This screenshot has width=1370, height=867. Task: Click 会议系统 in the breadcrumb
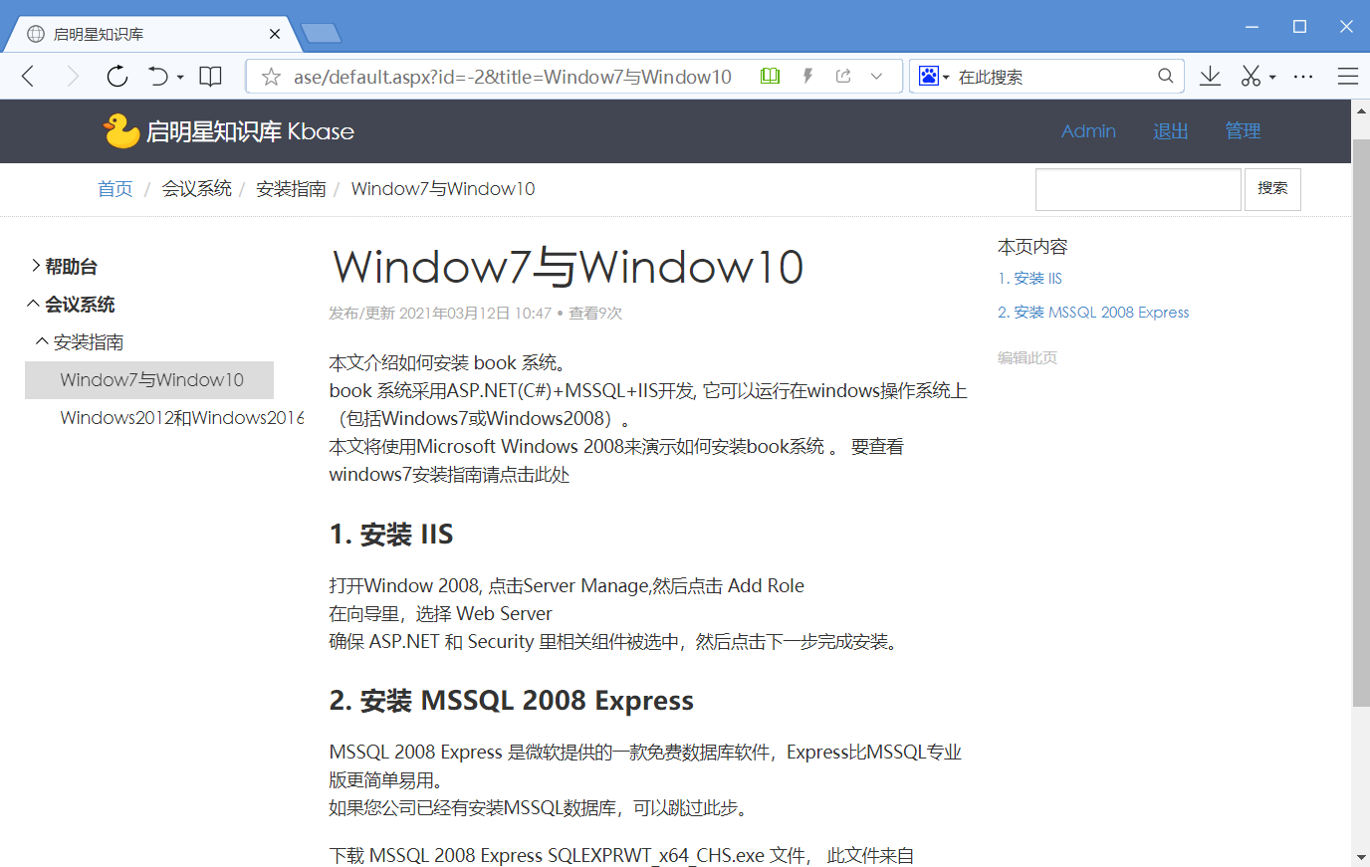point(196,189)
